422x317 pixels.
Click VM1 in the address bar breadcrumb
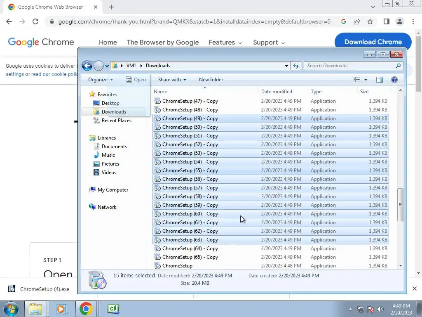(x=131, y=66)
